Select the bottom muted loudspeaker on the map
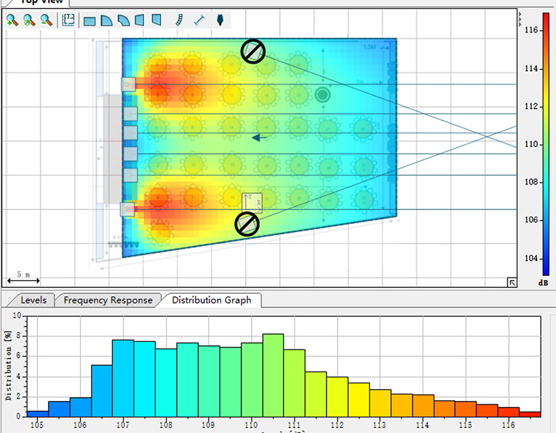The height and width of the screenshot is (433, 556). 247,224
